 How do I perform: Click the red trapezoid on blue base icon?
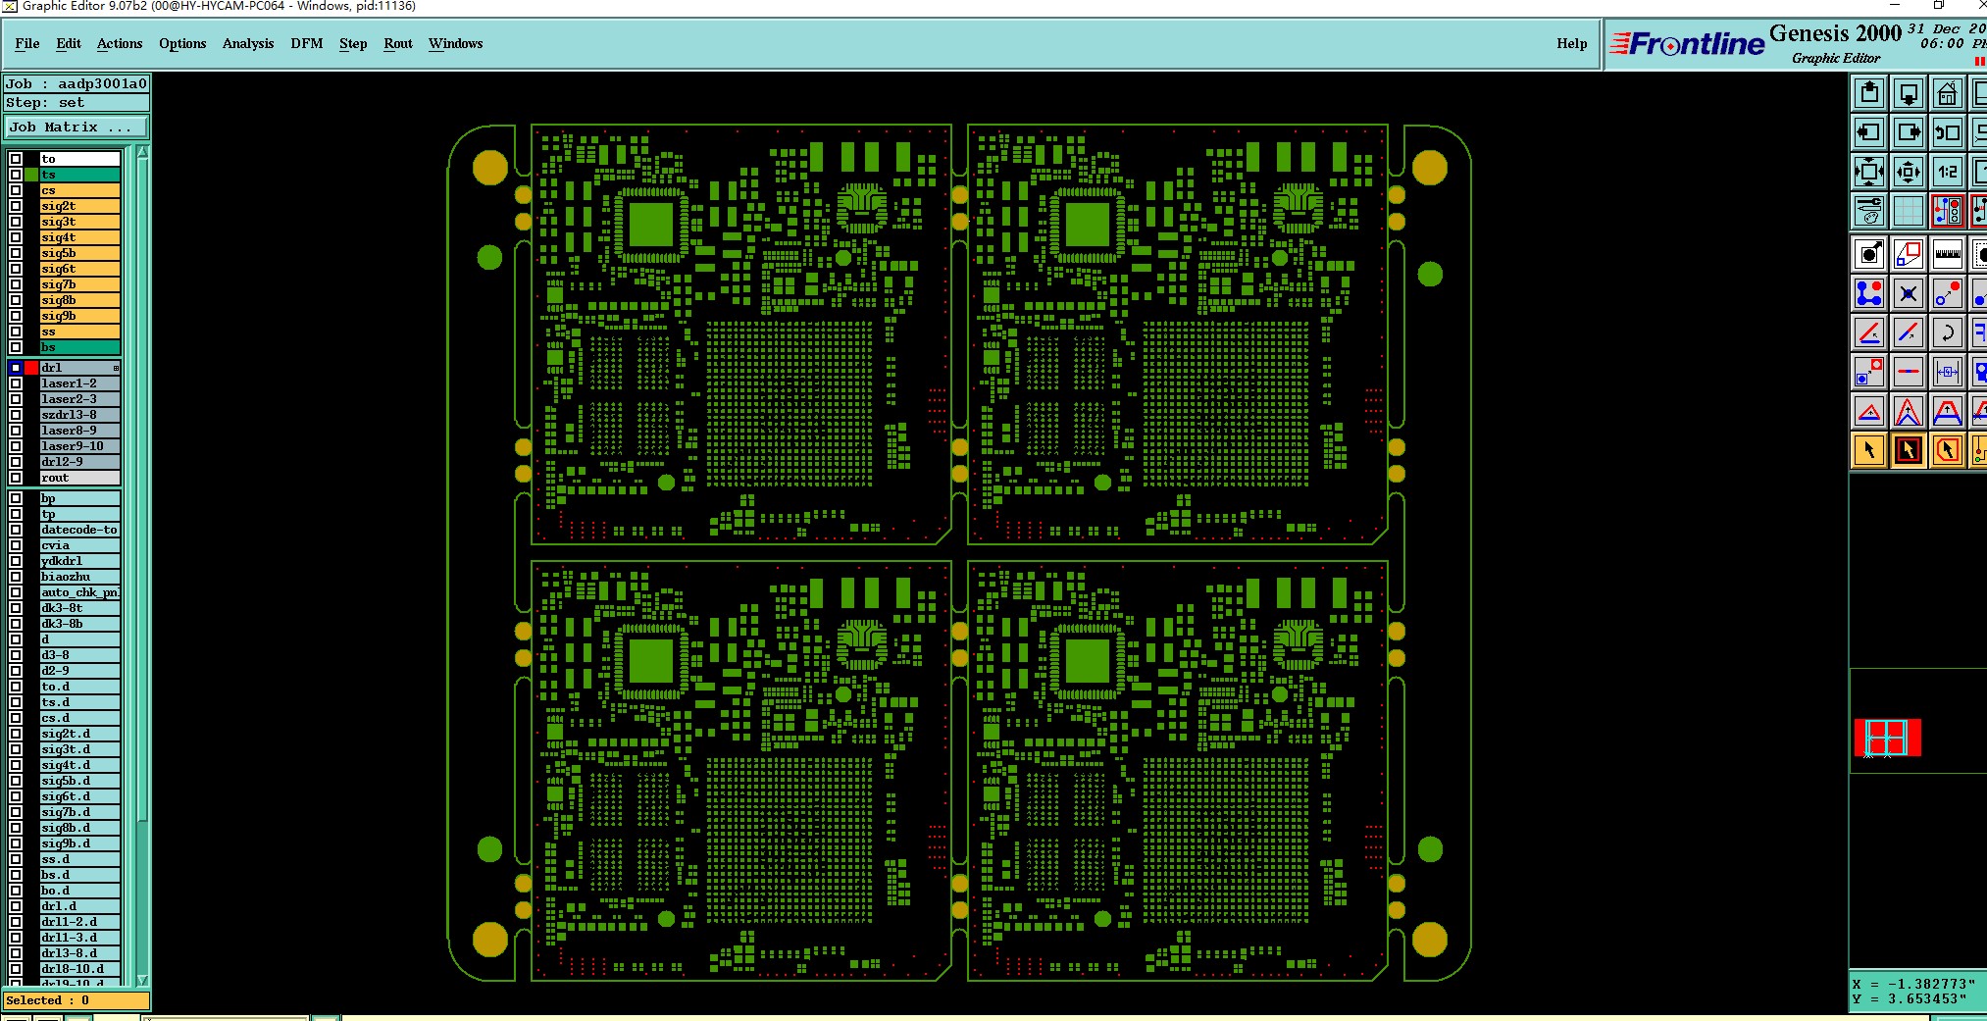(x=1948, y=411)
